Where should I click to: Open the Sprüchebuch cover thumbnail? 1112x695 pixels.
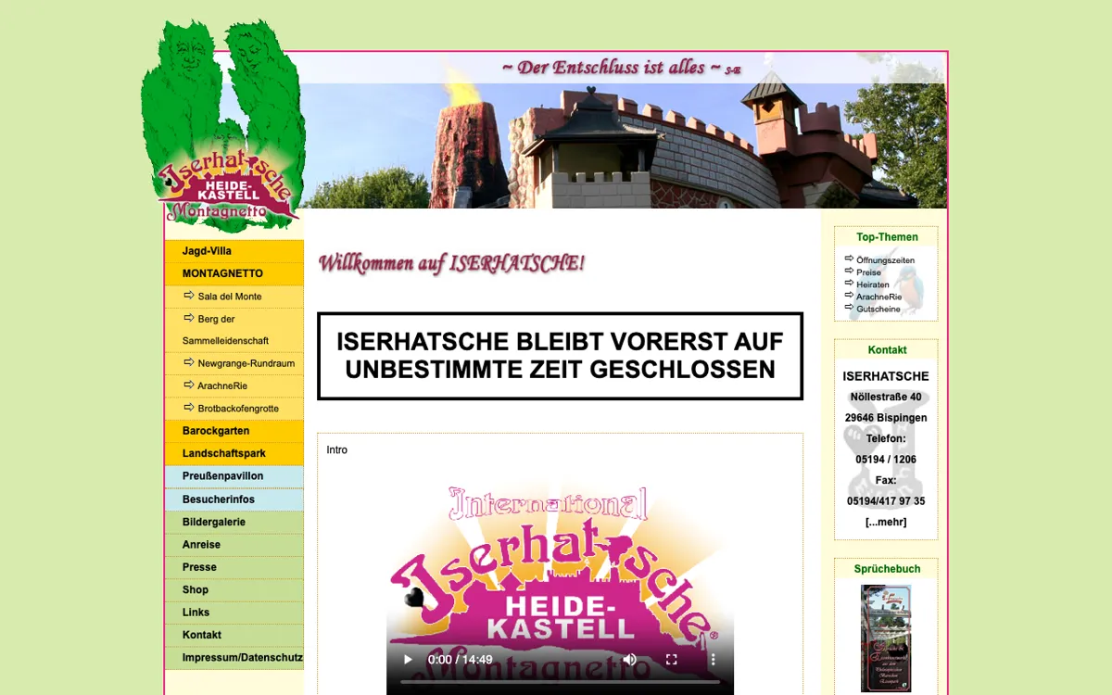point(886,638)
